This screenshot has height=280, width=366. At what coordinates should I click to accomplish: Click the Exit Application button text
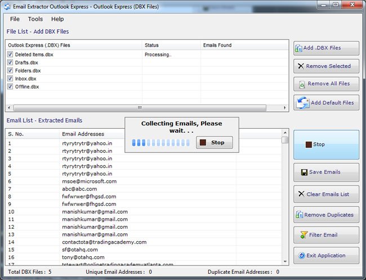pos(325,255)
